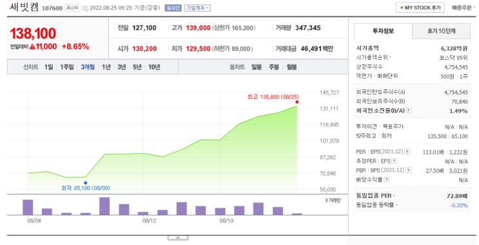Screen dimensions: 479x245
Task: Open the 빠른주문 dropdown
Action: click(x=464, y=8)
